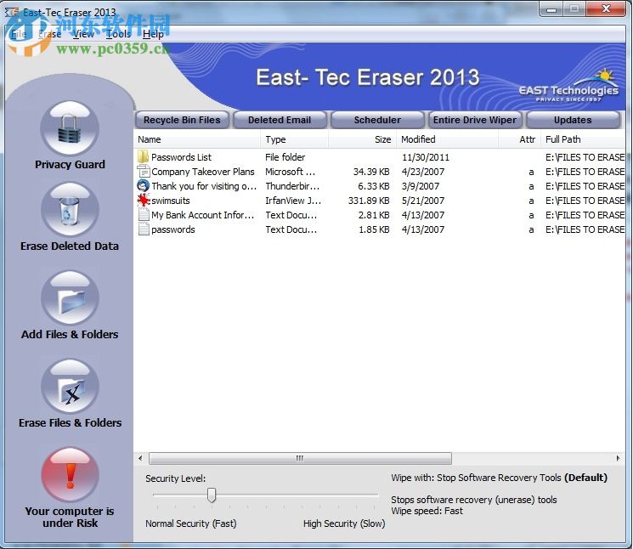633x549 pixels.
Task: Click the '11/30/2011' modified date
Action: 426,157
